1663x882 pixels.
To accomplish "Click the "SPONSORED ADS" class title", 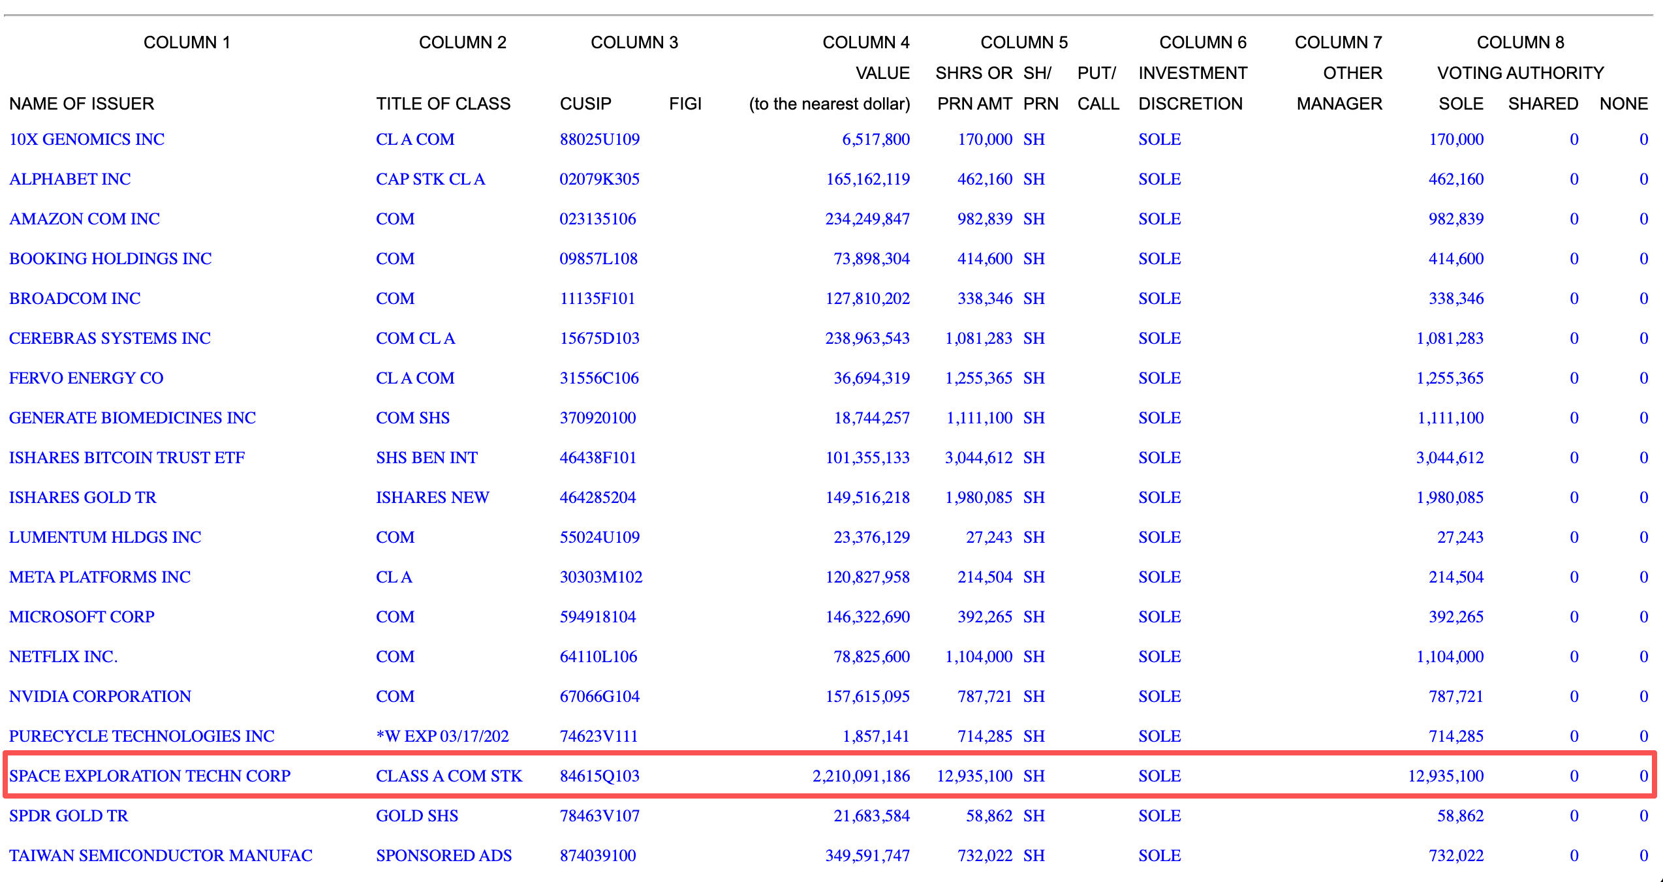I will [444, 855].
